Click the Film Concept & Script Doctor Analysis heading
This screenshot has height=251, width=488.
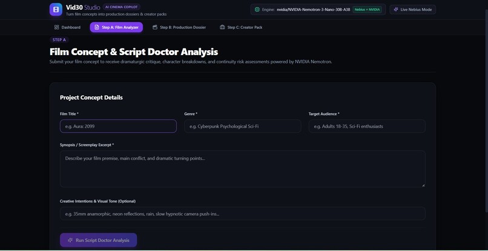point(134,51)
